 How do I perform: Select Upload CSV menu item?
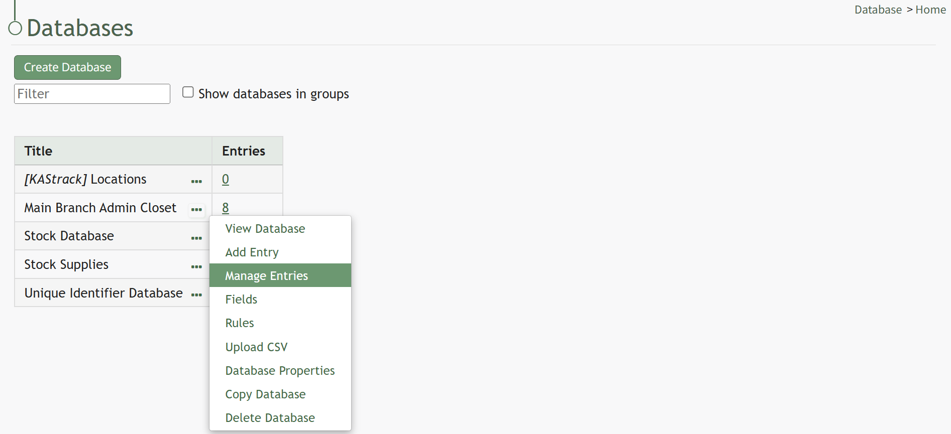[280, 347]
